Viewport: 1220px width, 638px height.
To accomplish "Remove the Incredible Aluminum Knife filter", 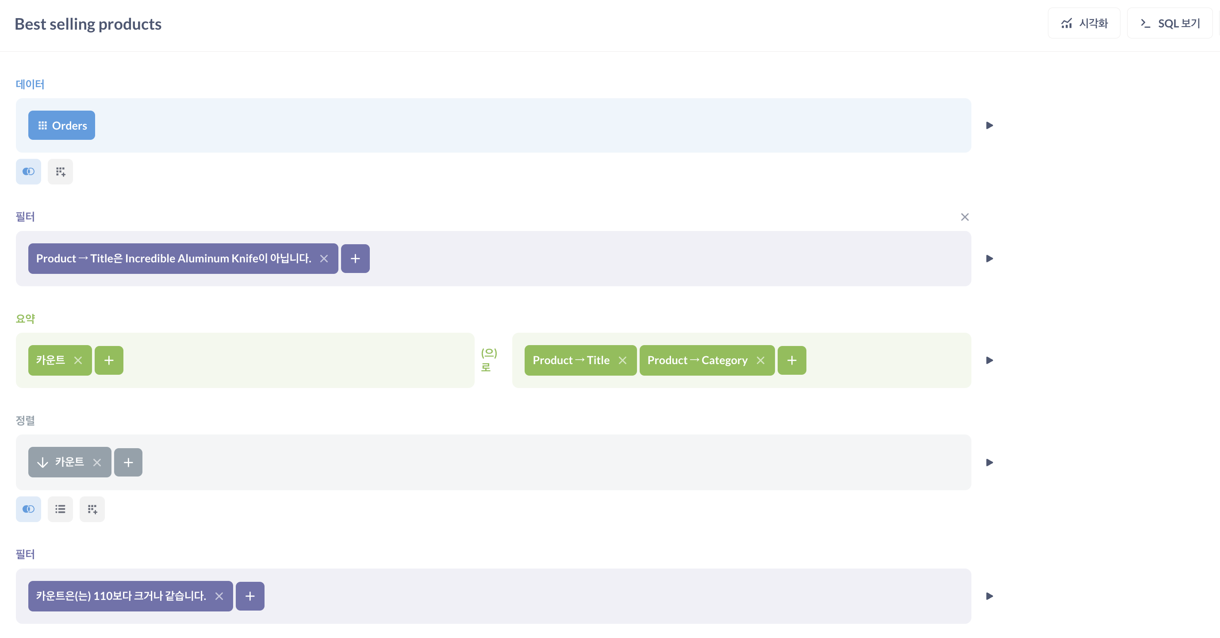I will (324, 259).
